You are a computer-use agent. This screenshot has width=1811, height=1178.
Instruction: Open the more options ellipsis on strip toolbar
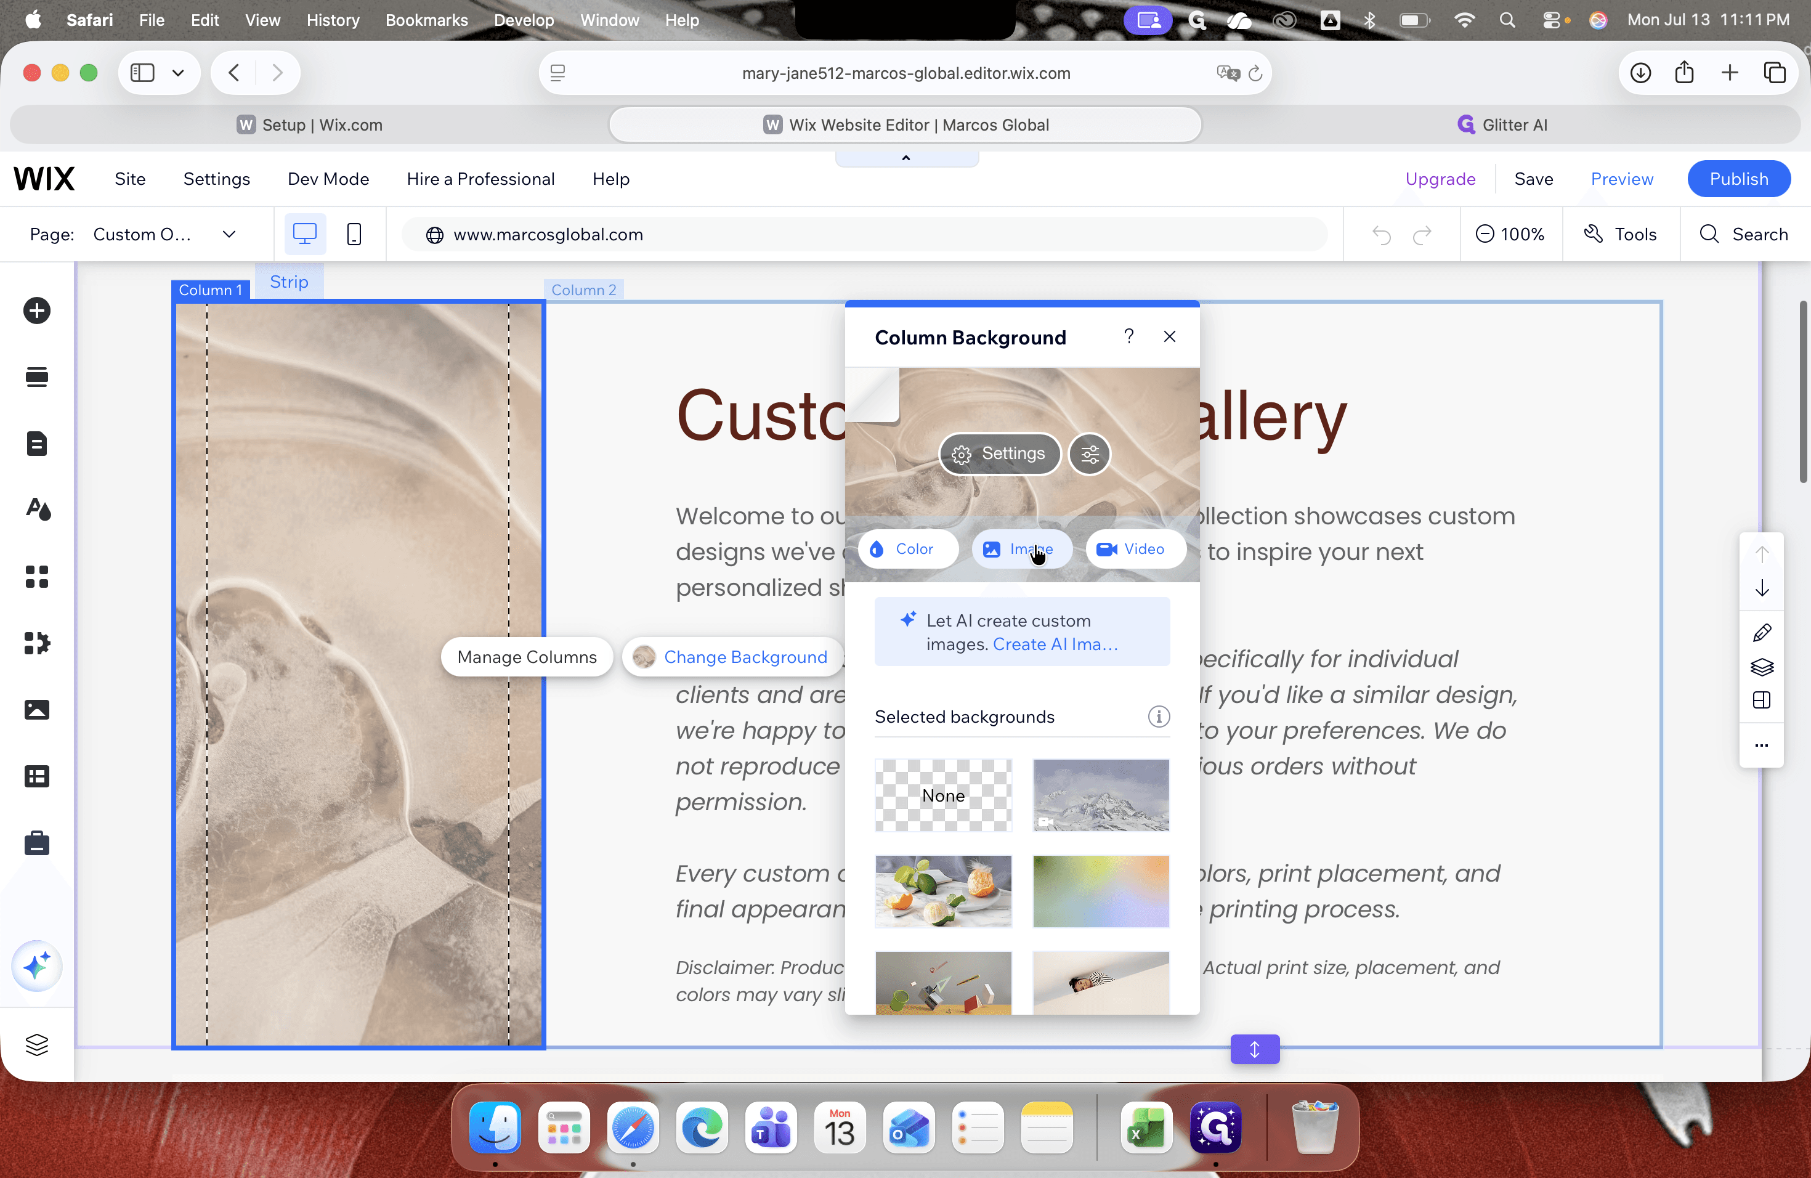[x=1762, y=745]
